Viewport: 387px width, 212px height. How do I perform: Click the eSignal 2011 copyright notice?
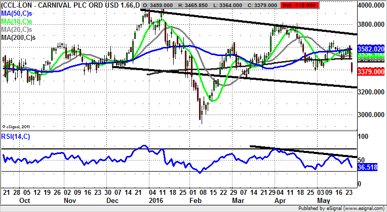pyautogui.click(x=17, y=126)
